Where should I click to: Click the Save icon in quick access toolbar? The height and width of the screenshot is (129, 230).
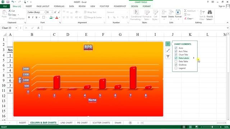[8, 2]
